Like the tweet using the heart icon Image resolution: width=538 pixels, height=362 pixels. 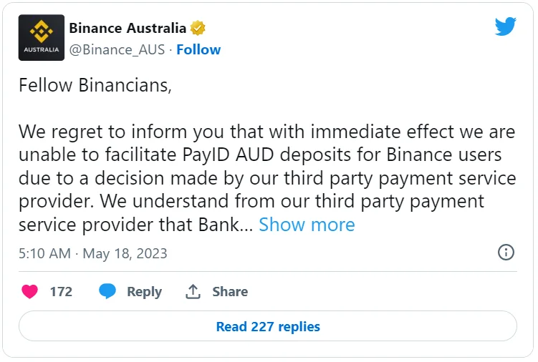tap(30, 292)
